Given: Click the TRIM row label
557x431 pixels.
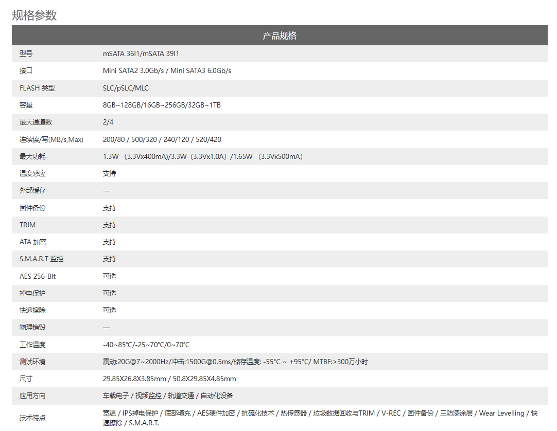Looking at the screenshot, I should coord(27,225).
